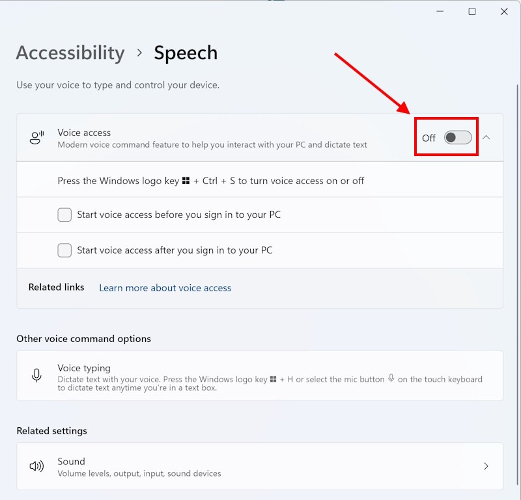Image resolution: width=521 pixels, height=500 pixels.
Task: Click the Voice access microphone person icon
Action: (x=36, y=137)
